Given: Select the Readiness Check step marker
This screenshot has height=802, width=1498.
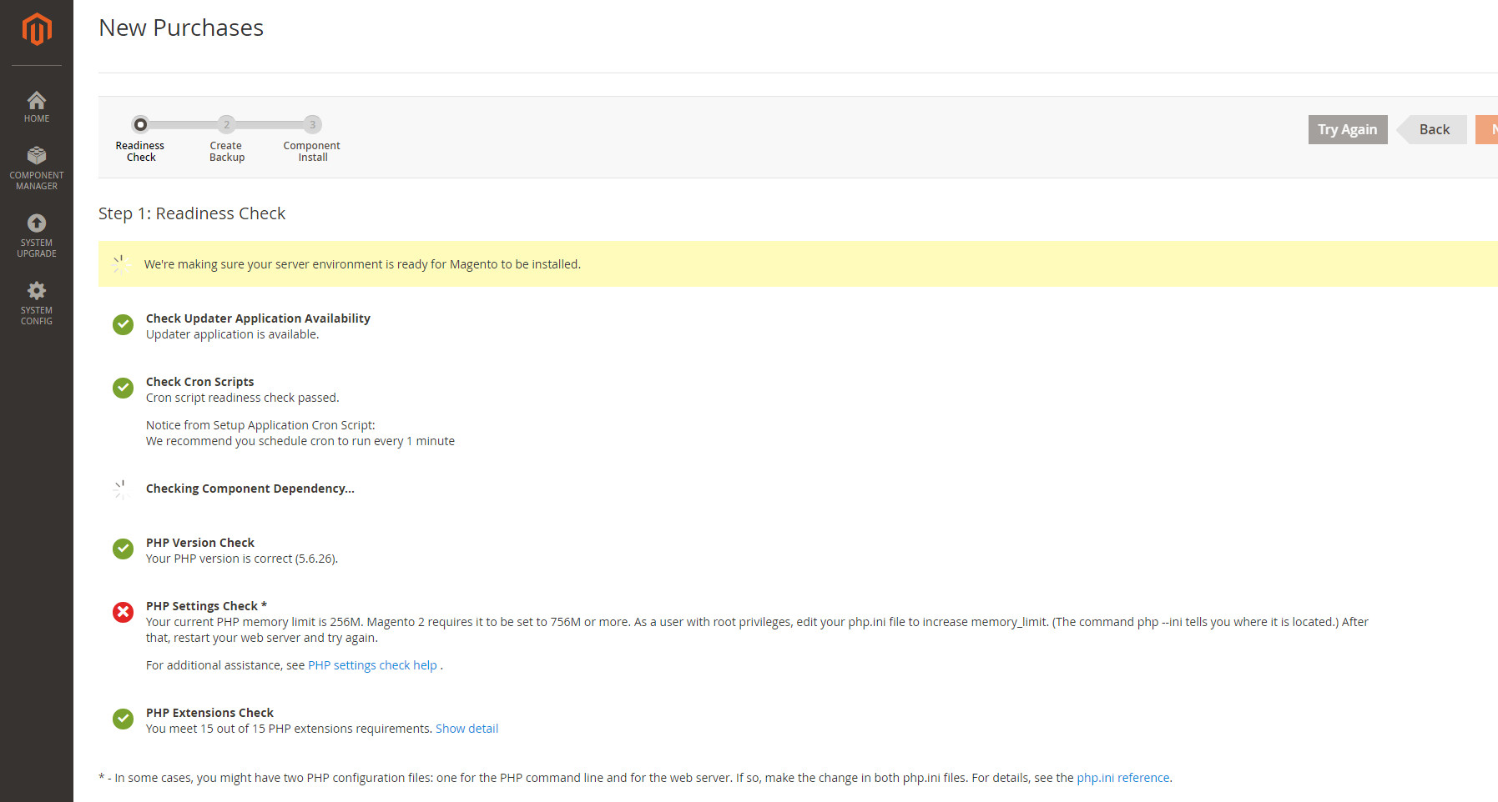Looking at the screenshot, I should tap(141, 125).
